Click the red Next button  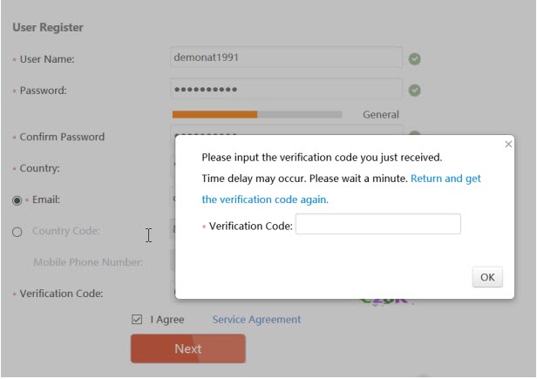click(x=187, y=349)
